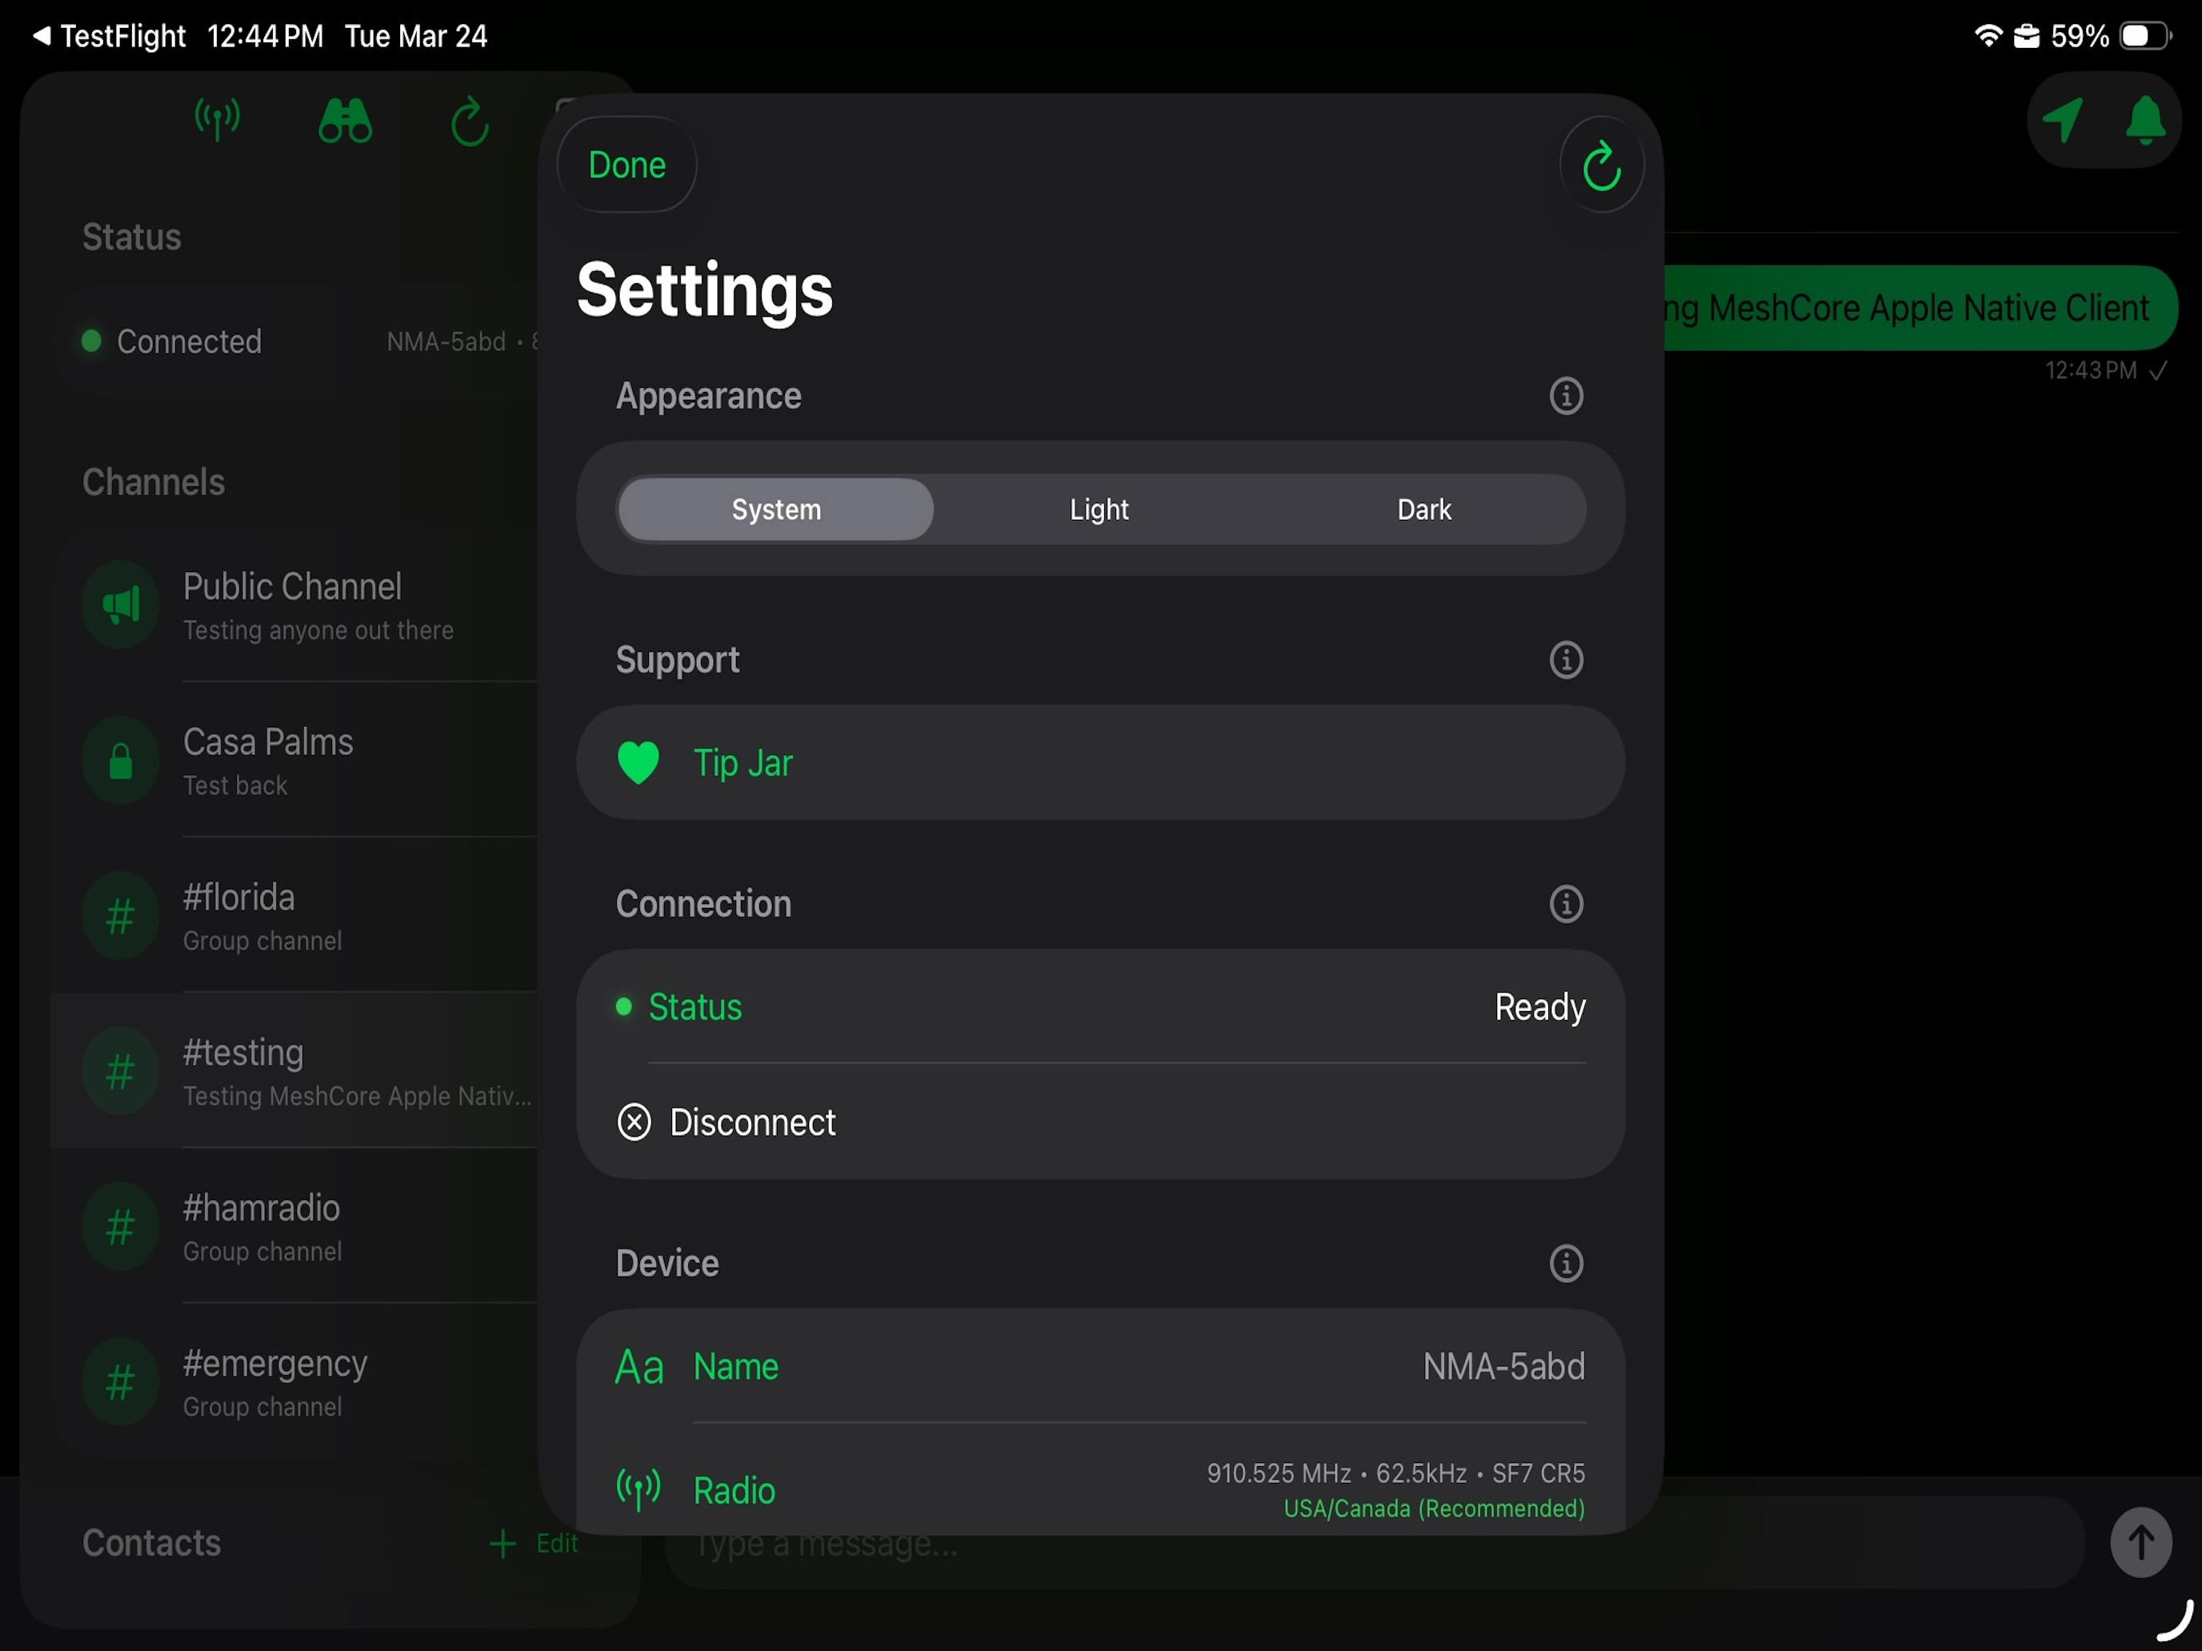Tap the green MeshCore message bubble
The height and width of the screenshot is (1651, 2202).
coord(1920,309)
